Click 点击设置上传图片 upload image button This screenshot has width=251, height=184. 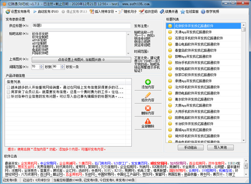click(x=81, y=60)
